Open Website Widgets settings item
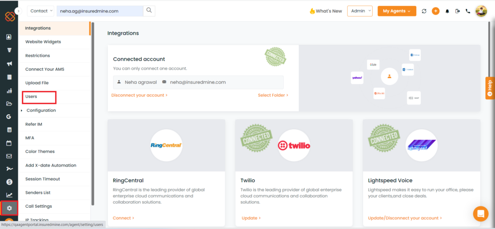Image resolution: width=495 pixels, height=229 pixels. (x=43, y=41)
